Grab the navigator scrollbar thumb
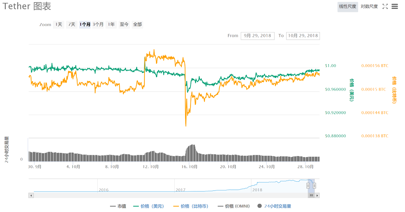This screenshot has height=212, width=405. 311,195
